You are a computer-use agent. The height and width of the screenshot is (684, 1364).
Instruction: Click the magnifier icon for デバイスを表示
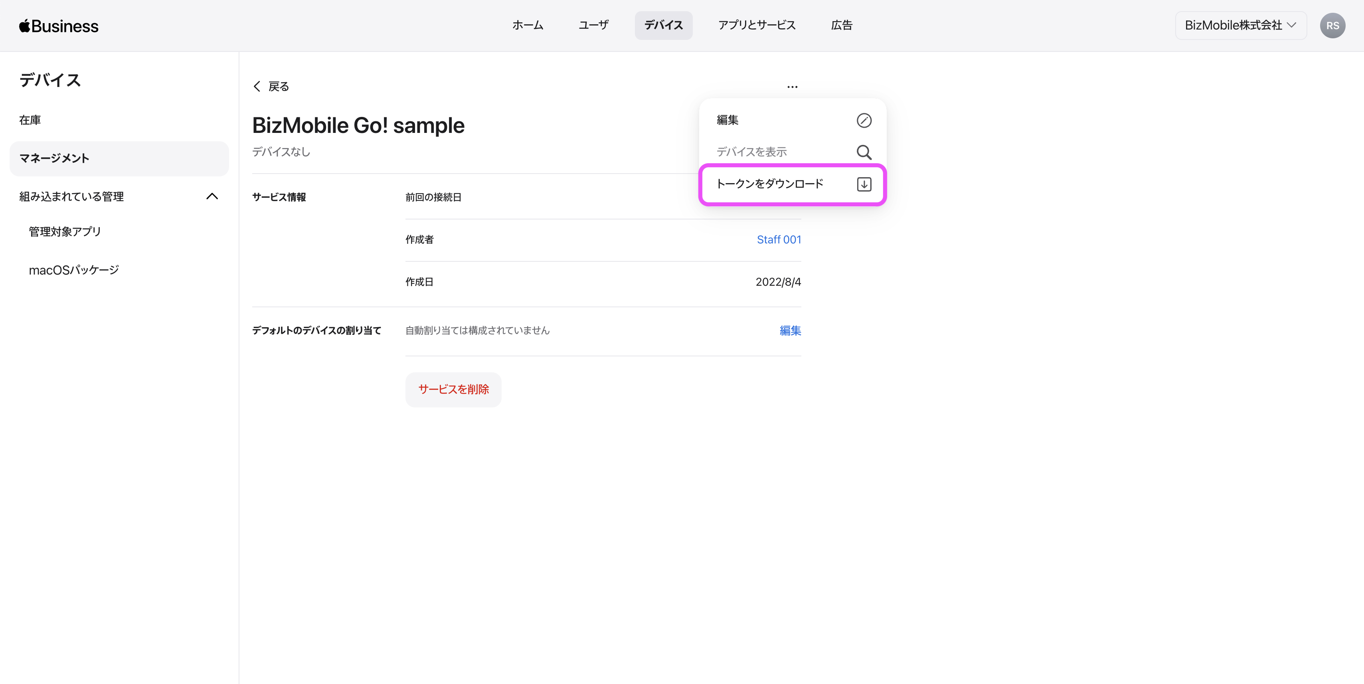[864, 152]
